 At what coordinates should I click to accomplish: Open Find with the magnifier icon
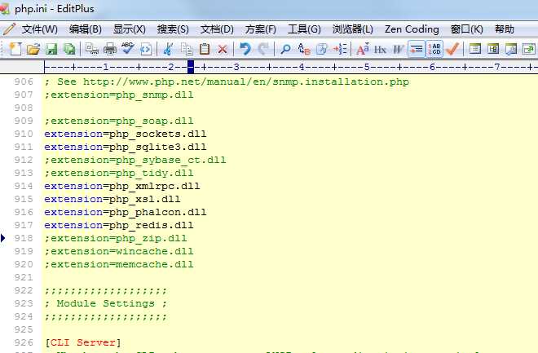pyautogui.click(x=285, y=50)
